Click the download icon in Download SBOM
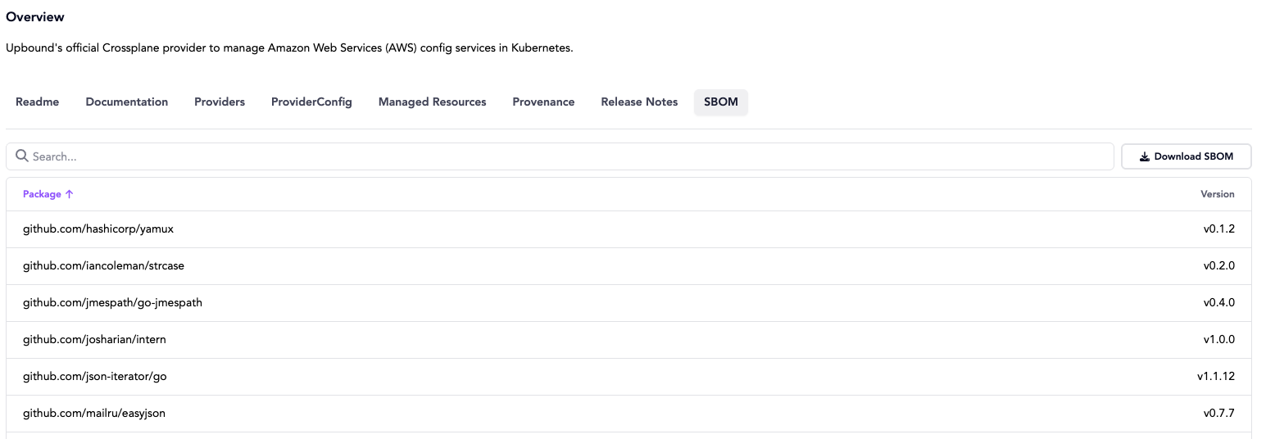The height and width of the screenshot is (439, 1266). point(1145,156)
